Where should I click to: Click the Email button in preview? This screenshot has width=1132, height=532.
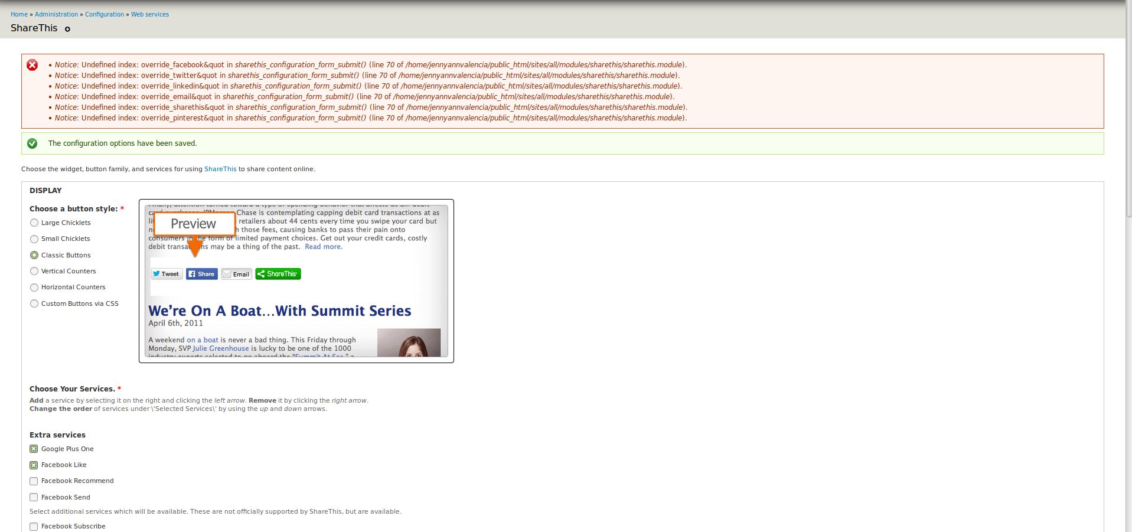click(237, 274)
